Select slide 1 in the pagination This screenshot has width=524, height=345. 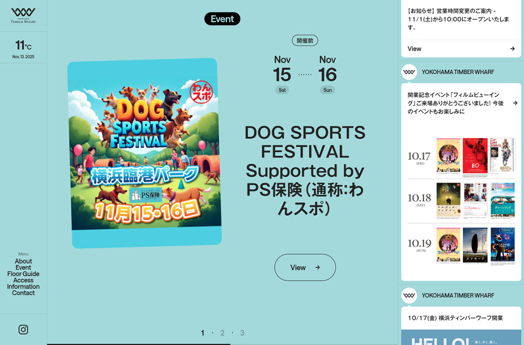pyautogui.click(x=203, y=333)
